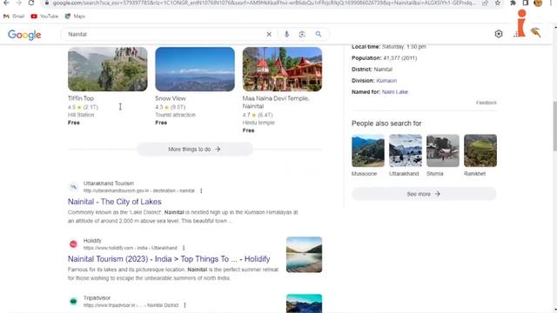This screenshot has width=557, height=313.
Task: Open options for the Uttarakhand Tourism result
Action: click(201, 190)
